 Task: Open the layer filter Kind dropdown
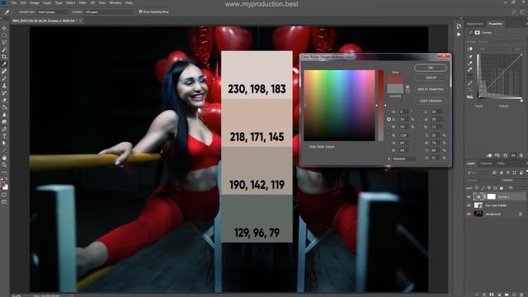tap(478, 172)
